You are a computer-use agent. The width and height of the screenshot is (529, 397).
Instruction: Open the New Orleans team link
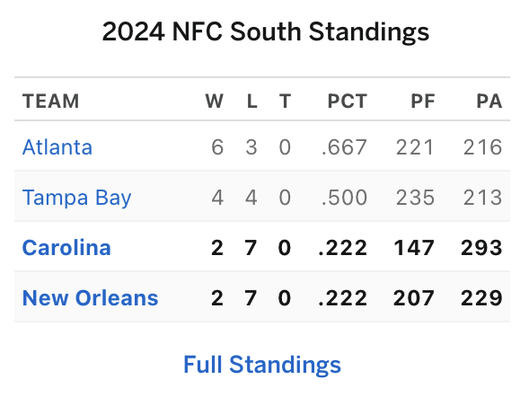pos(90,298)
